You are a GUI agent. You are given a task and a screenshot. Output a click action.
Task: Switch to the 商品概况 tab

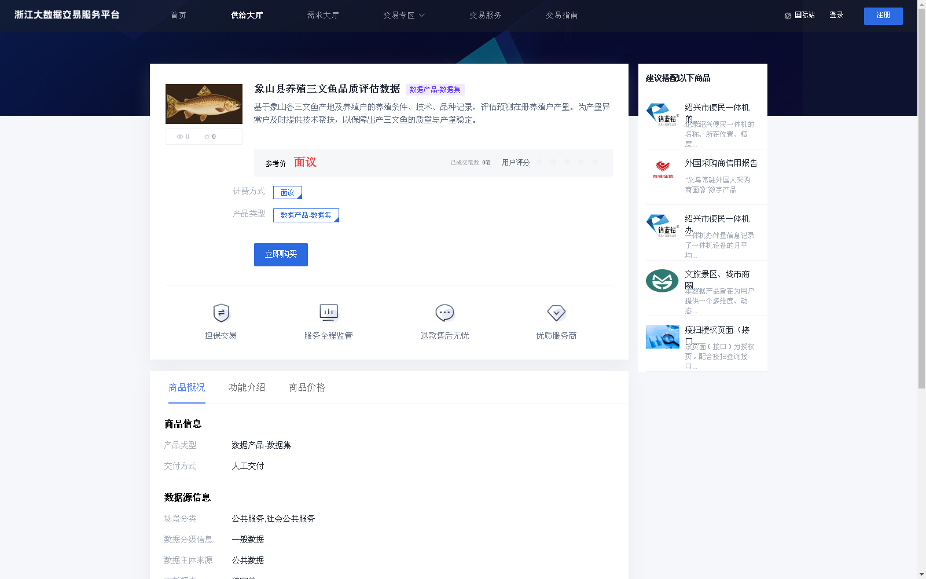(187, 387)
